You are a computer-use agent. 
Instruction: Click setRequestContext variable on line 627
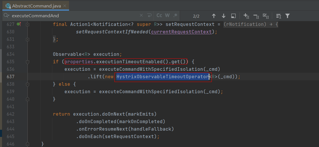(190, 24)
